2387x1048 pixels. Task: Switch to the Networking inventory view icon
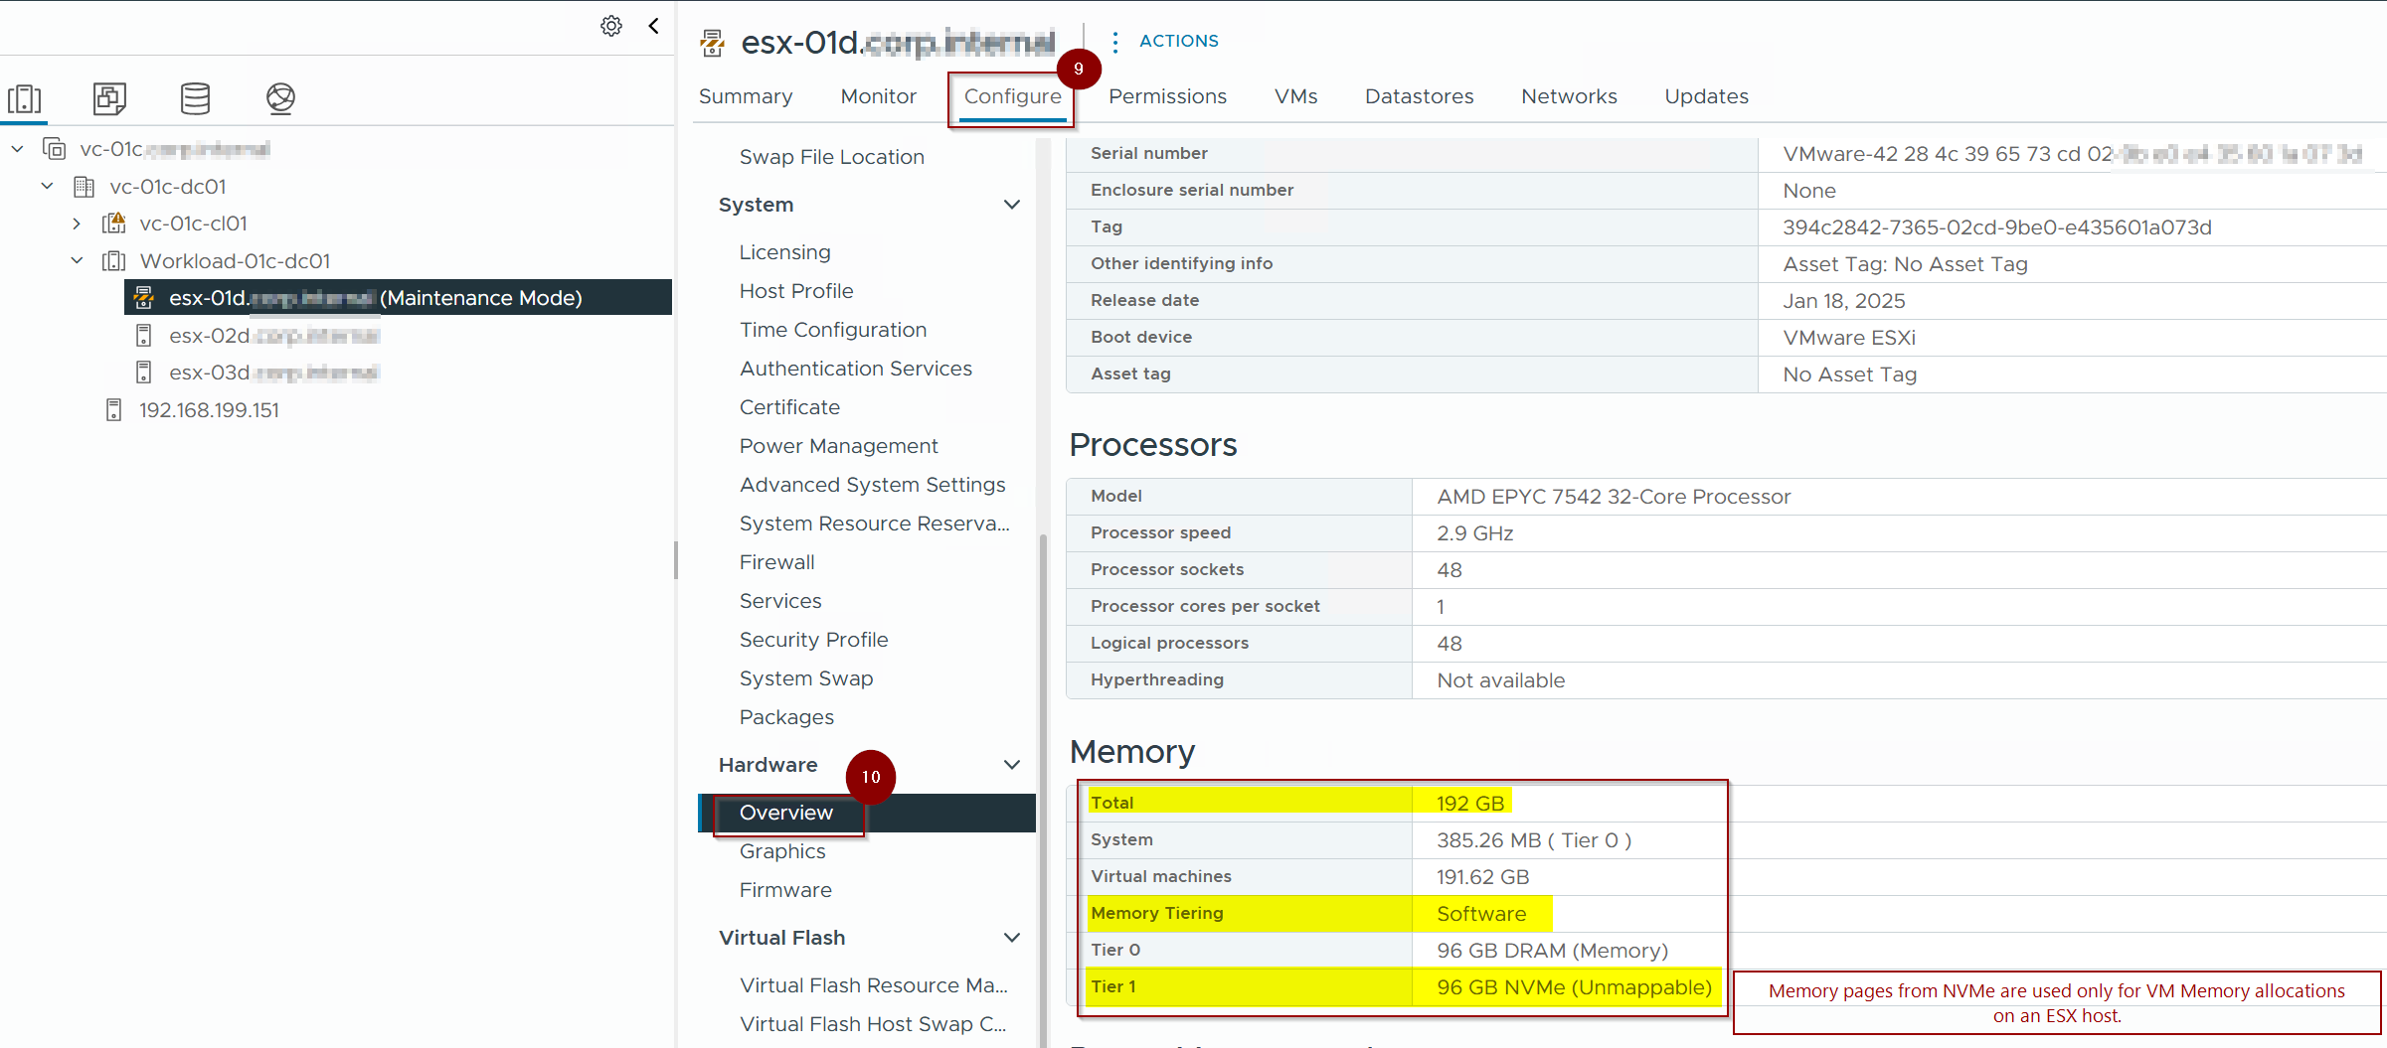click(280, 98)
